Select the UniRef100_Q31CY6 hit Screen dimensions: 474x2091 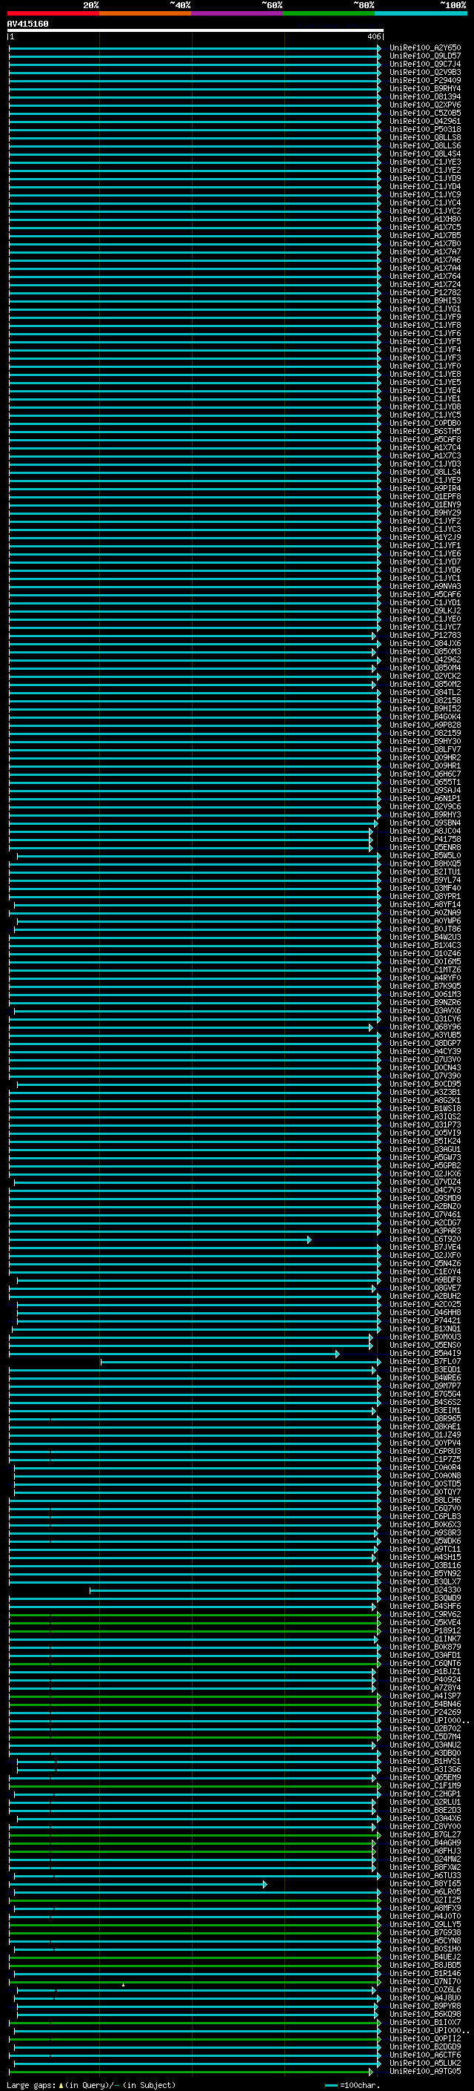(x=425, y=1018)
